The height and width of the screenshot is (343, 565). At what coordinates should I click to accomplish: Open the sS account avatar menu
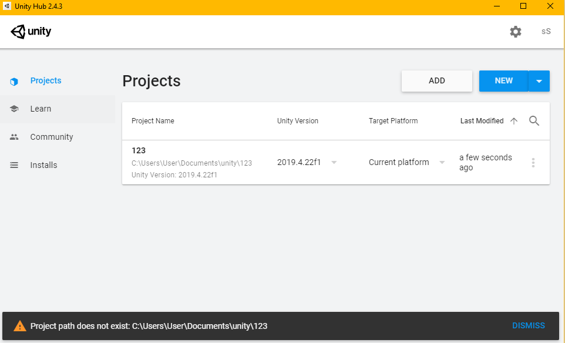coord(546,32)
